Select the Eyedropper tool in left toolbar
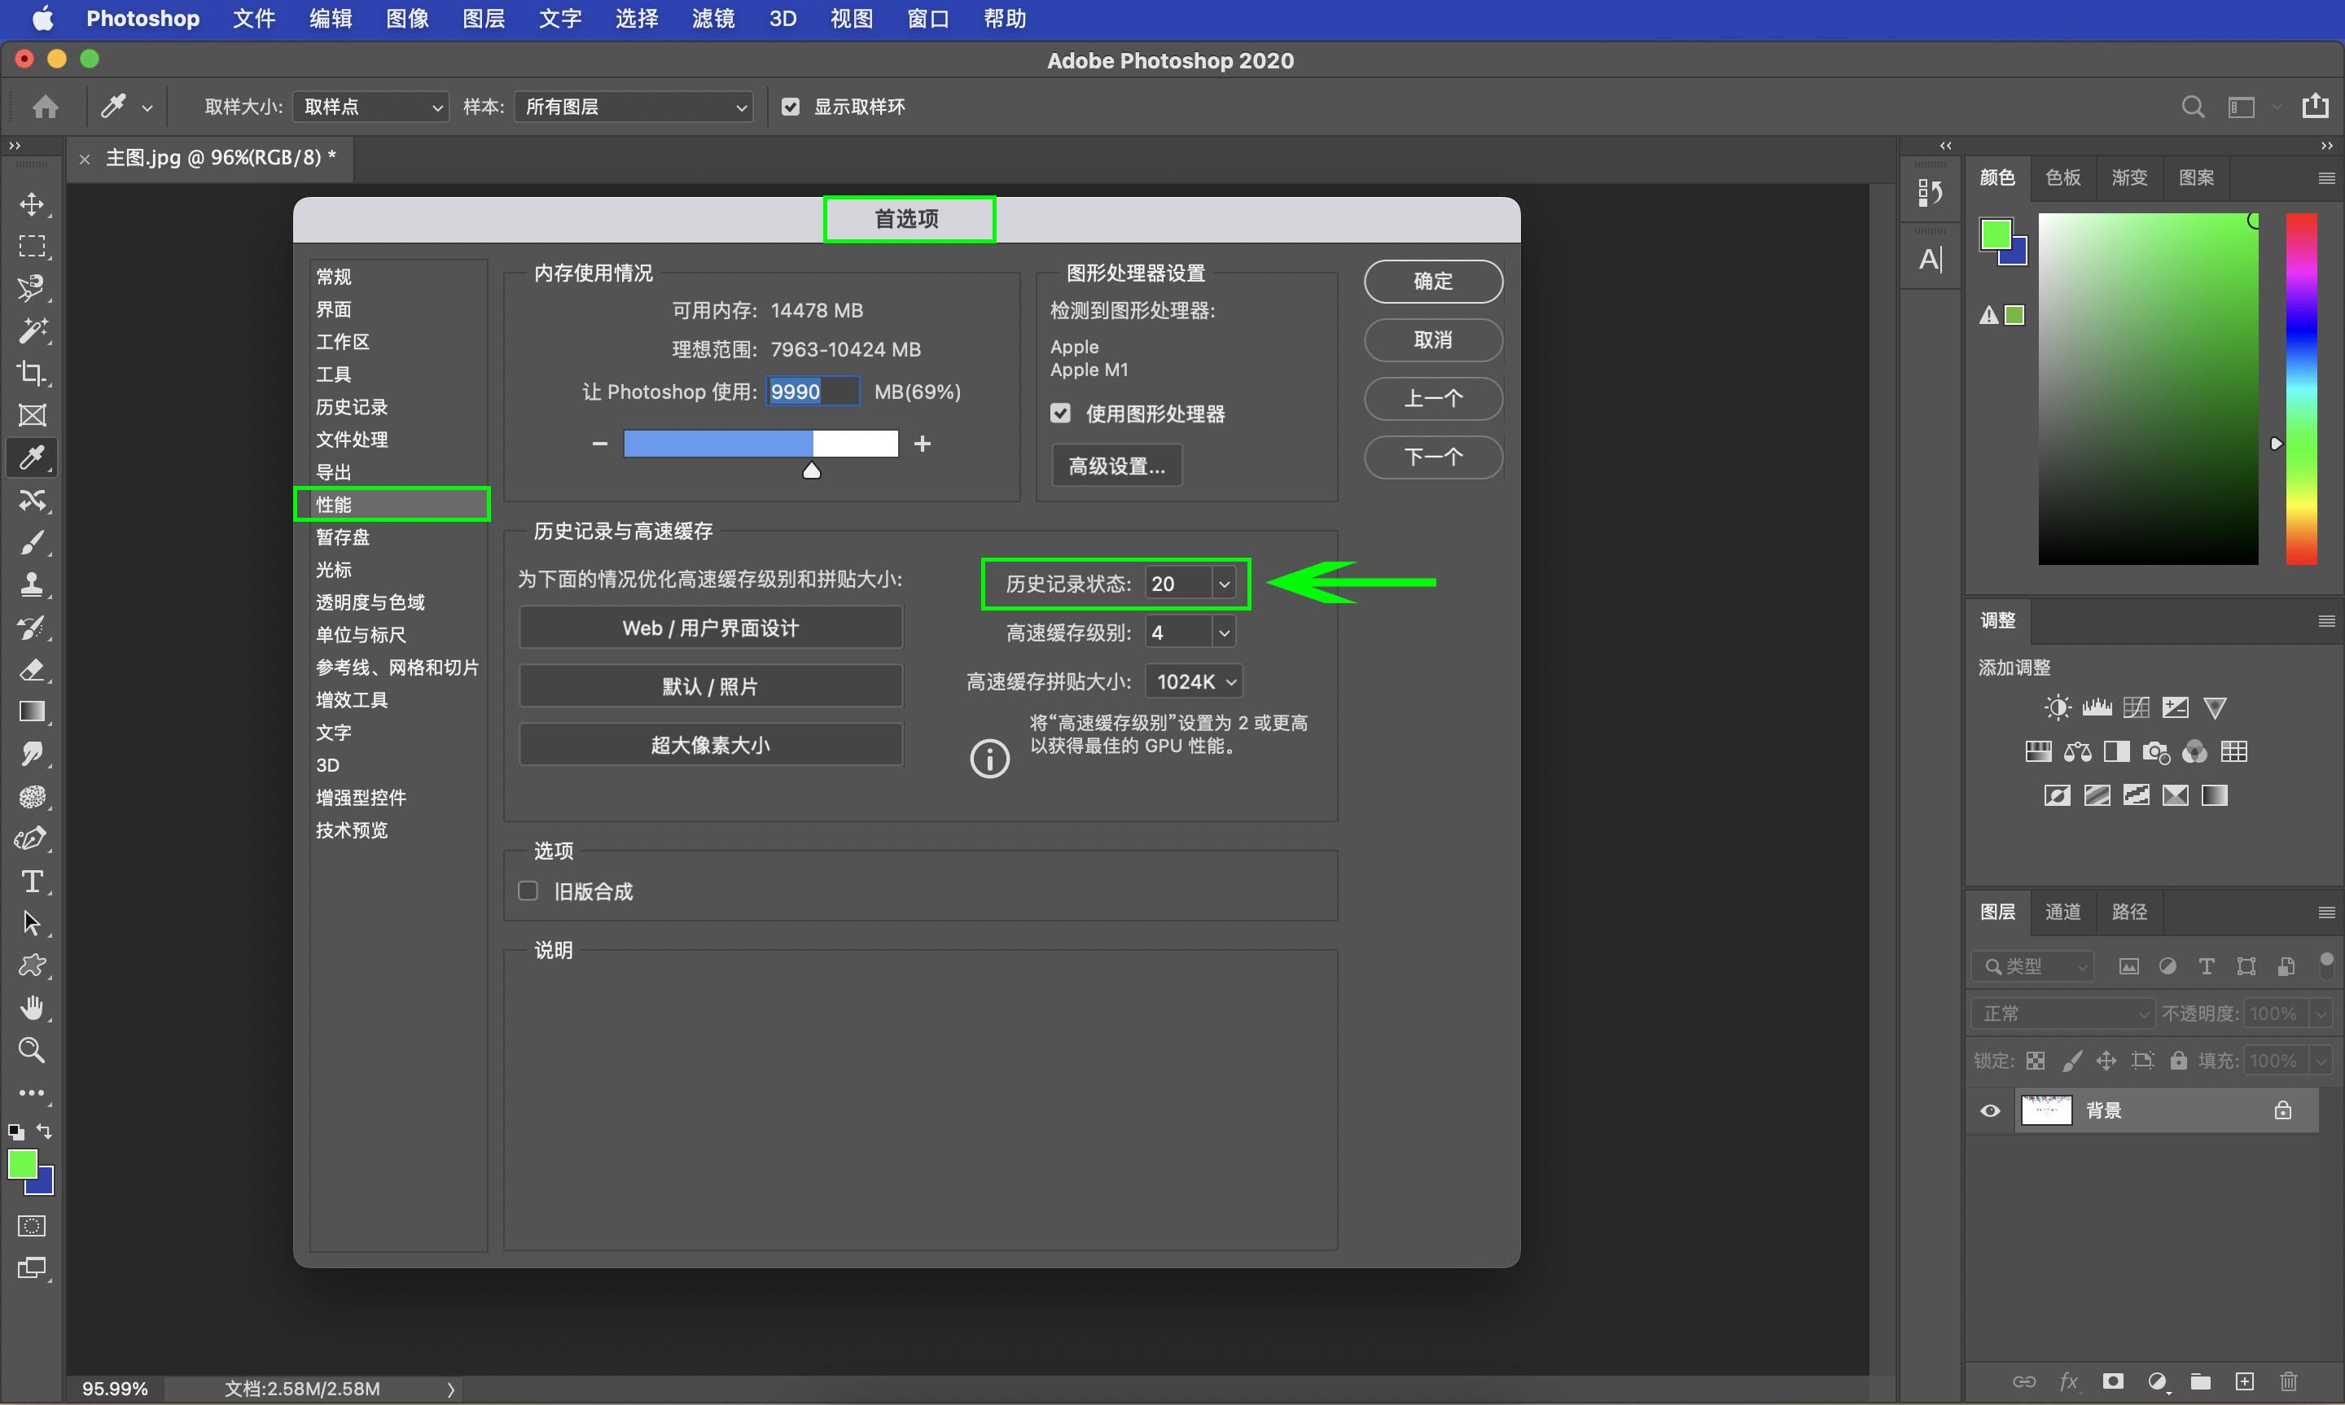 click(33, 457)
